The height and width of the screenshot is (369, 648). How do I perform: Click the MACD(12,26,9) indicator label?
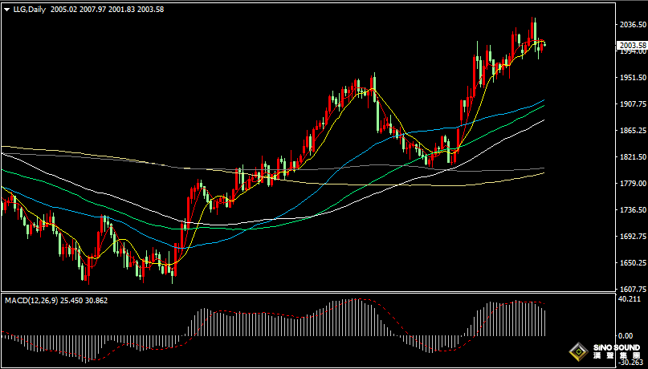tap(33, 300)
